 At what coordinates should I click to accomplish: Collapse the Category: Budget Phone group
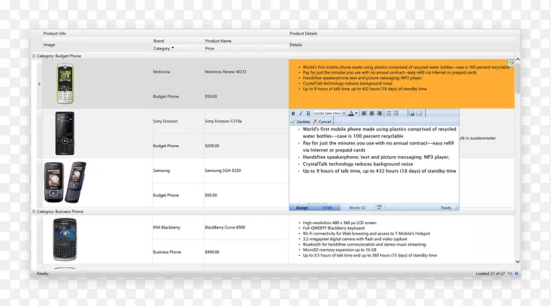click(x=34, y=56)
